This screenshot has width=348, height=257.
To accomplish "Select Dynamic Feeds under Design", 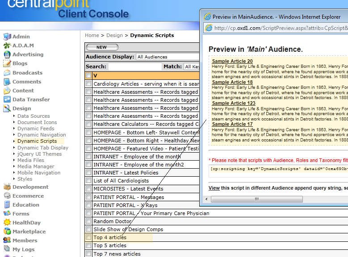I will (36, 128).
